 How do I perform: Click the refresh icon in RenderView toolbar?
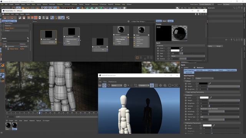coord(108,85)
